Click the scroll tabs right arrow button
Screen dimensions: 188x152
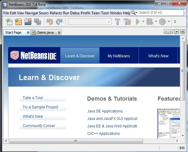pos(171,32)
